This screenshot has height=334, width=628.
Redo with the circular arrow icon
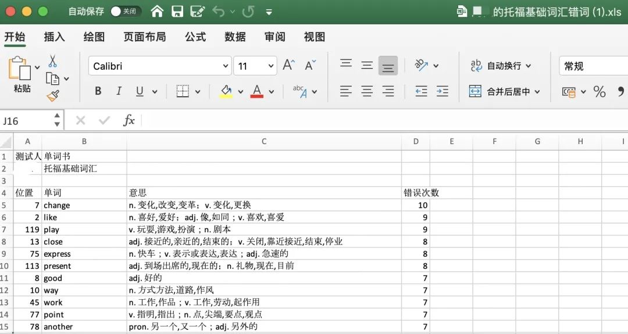[248, 11]
